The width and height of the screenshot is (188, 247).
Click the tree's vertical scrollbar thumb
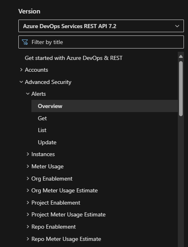[x=181, y=89]
